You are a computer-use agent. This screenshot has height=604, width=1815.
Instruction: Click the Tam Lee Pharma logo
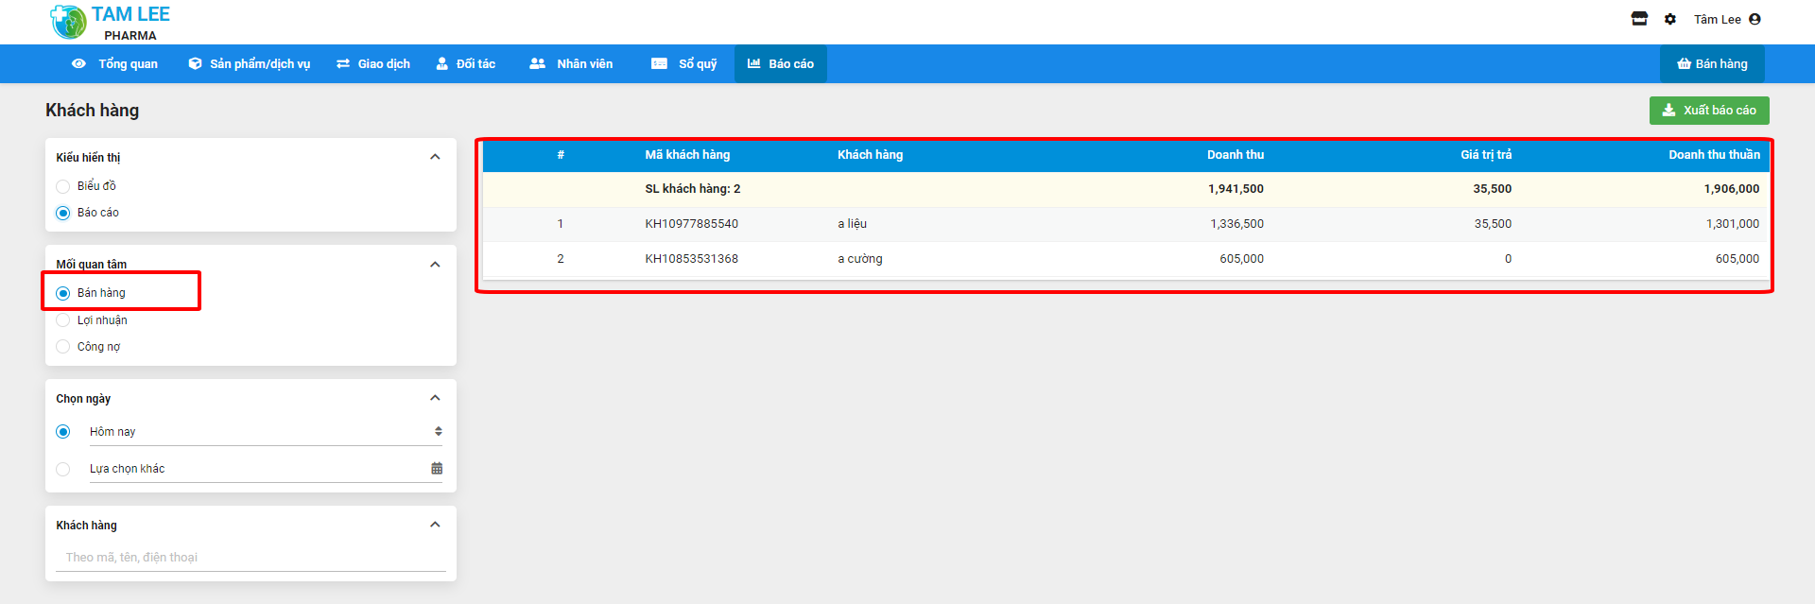coord(110,22)
